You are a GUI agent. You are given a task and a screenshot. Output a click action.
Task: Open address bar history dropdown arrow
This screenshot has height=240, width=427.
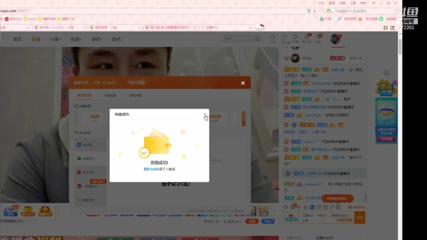(x=320, y=11)
